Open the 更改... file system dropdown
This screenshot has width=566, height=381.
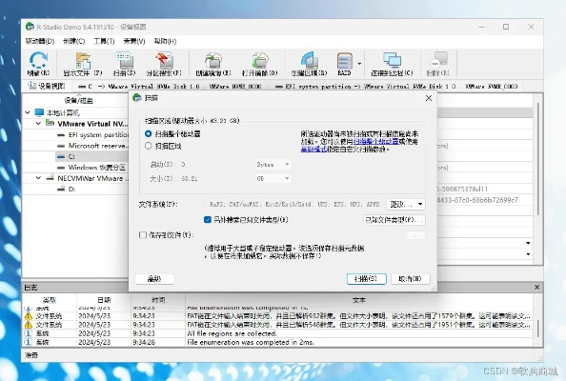(x=406, y=204)
